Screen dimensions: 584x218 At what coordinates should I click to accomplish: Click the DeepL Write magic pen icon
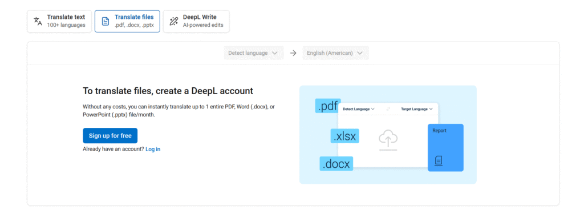[174, 21]
